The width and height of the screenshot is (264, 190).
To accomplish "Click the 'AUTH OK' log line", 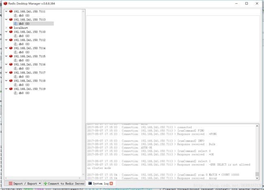I will 119,148.
